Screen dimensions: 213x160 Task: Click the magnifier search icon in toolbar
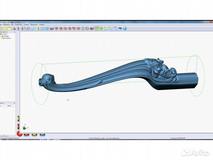click(x=33, y=28)
